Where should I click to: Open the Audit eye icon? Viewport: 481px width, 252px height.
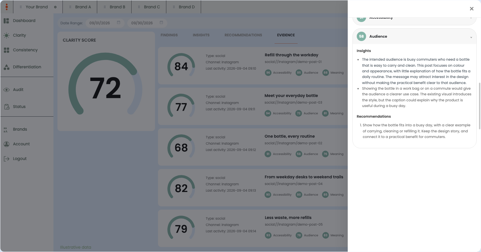pos(6,90)
